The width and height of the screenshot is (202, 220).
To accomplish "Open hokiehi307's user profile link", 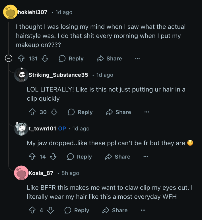I will click(x=32, y=12).
